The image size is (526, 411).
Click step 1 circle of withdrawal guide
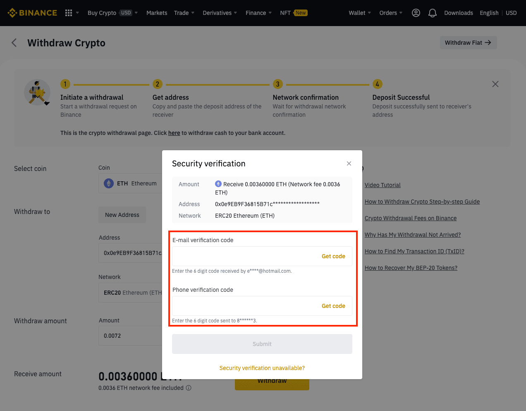click(x=65, y=84)
